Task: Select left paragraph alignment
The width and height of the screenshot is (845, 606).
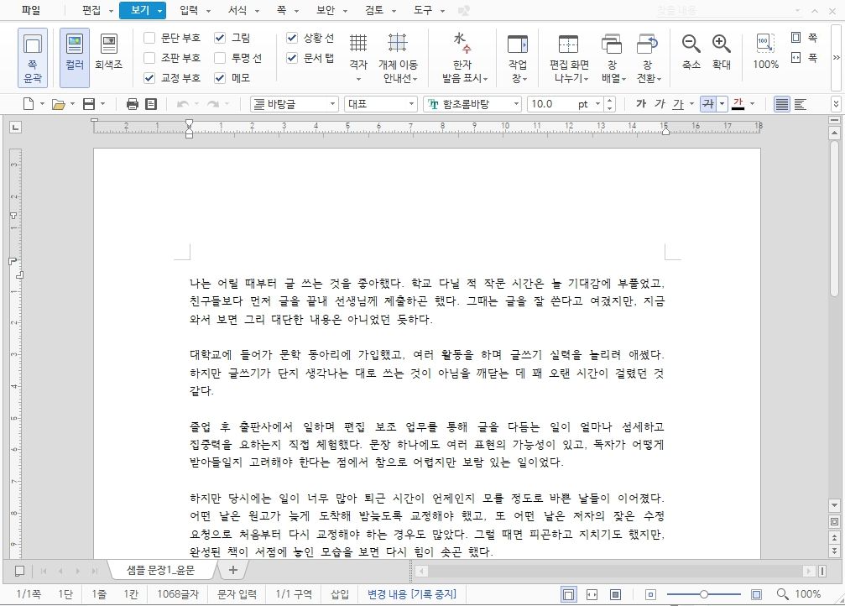Action: [x=801, y=104]
